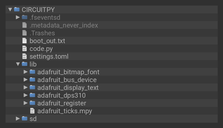The height and width of the screenshot is (128, 223).
Task: Click the .fseventsd folder icon
Action: [25, 17]
